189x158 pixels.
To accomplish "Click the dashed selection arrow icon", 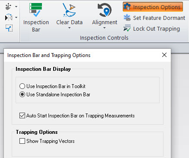I will click(9, 28).
